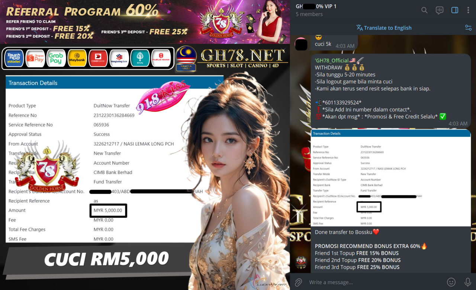Click Friend 2nd Topup FREE 20% BONUS line
Image resolution: width=476 pixels, height=290 pixels.
(358, 260)
